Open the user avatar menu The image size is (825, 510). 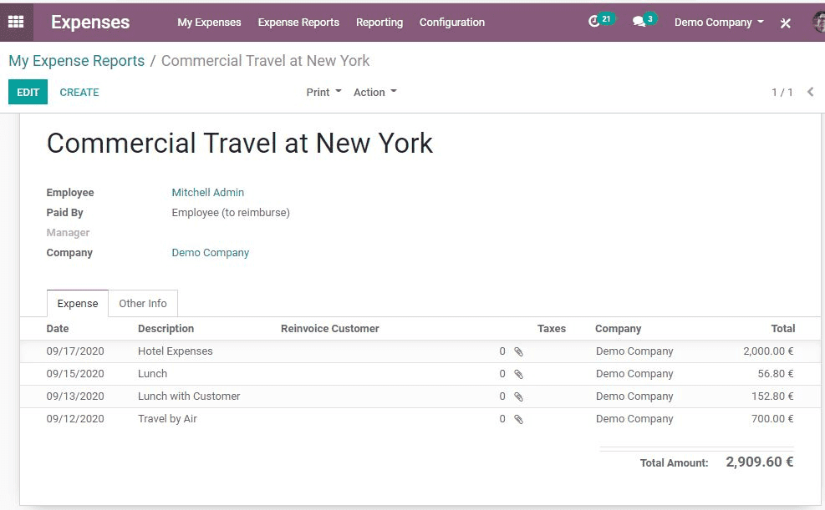point(818,22)
